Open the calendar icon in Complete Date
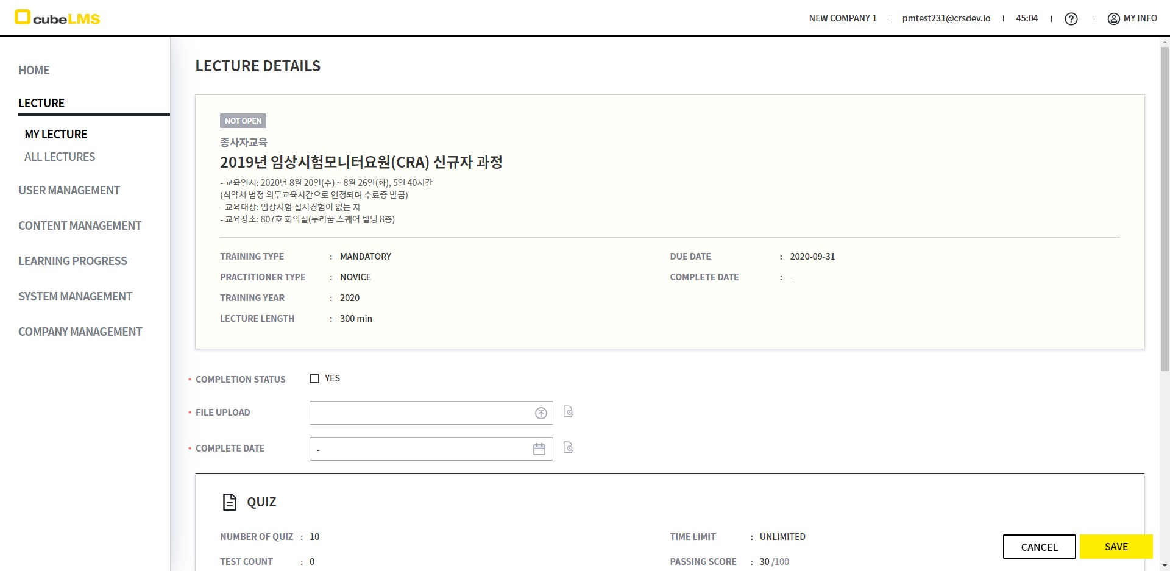1170x571 pixels. [x=539, y=449]
